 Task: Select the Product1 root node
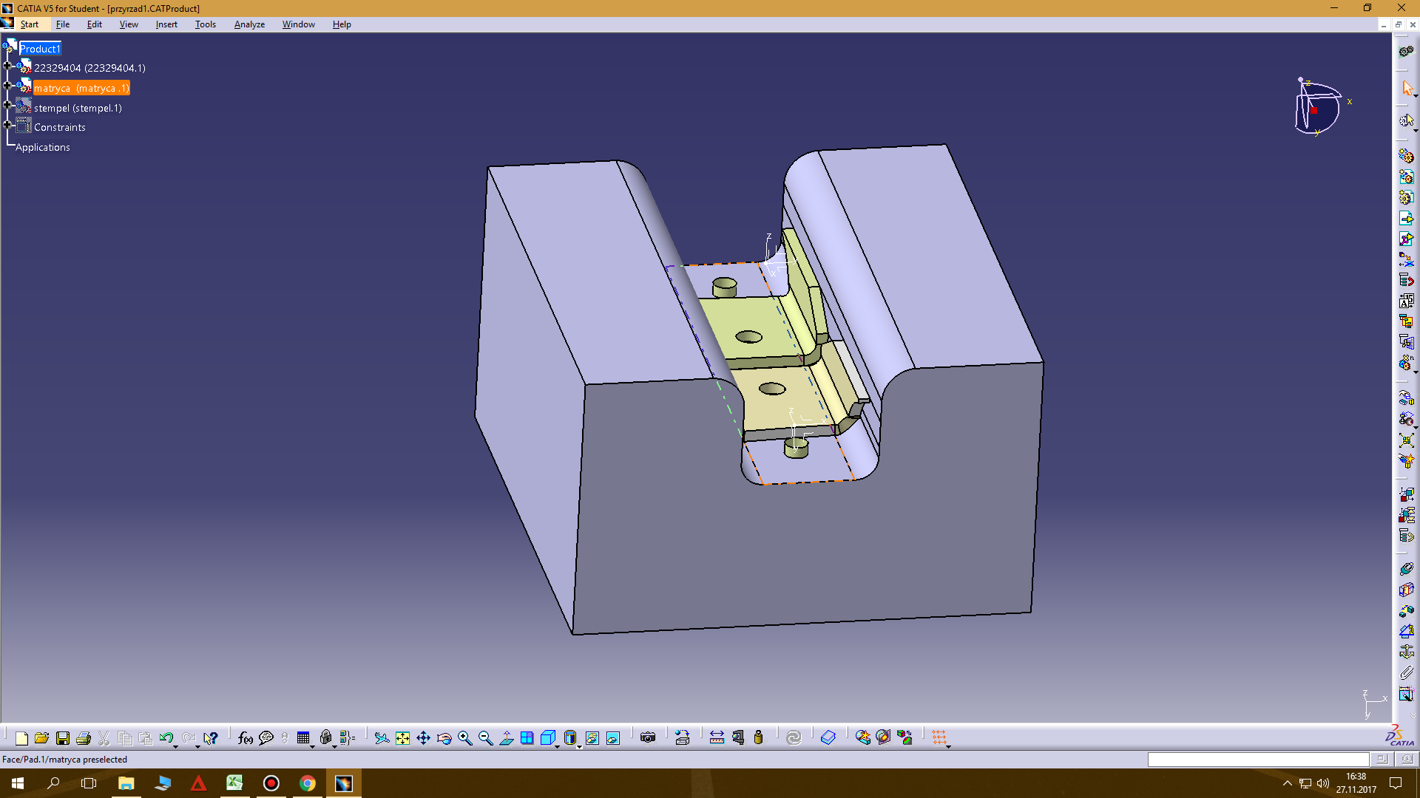(x=40, y=49)
